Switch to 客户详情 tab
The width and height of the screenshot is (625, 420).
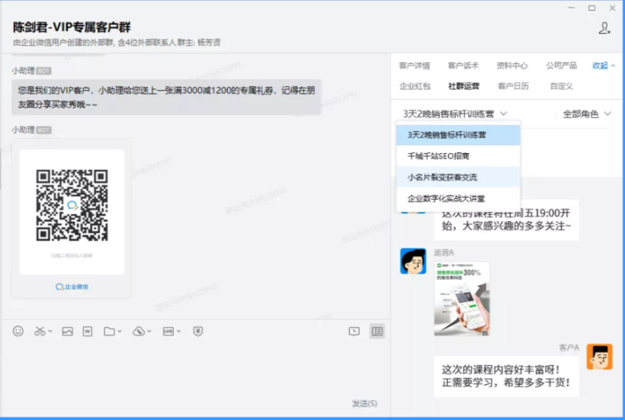coord(415,66)
